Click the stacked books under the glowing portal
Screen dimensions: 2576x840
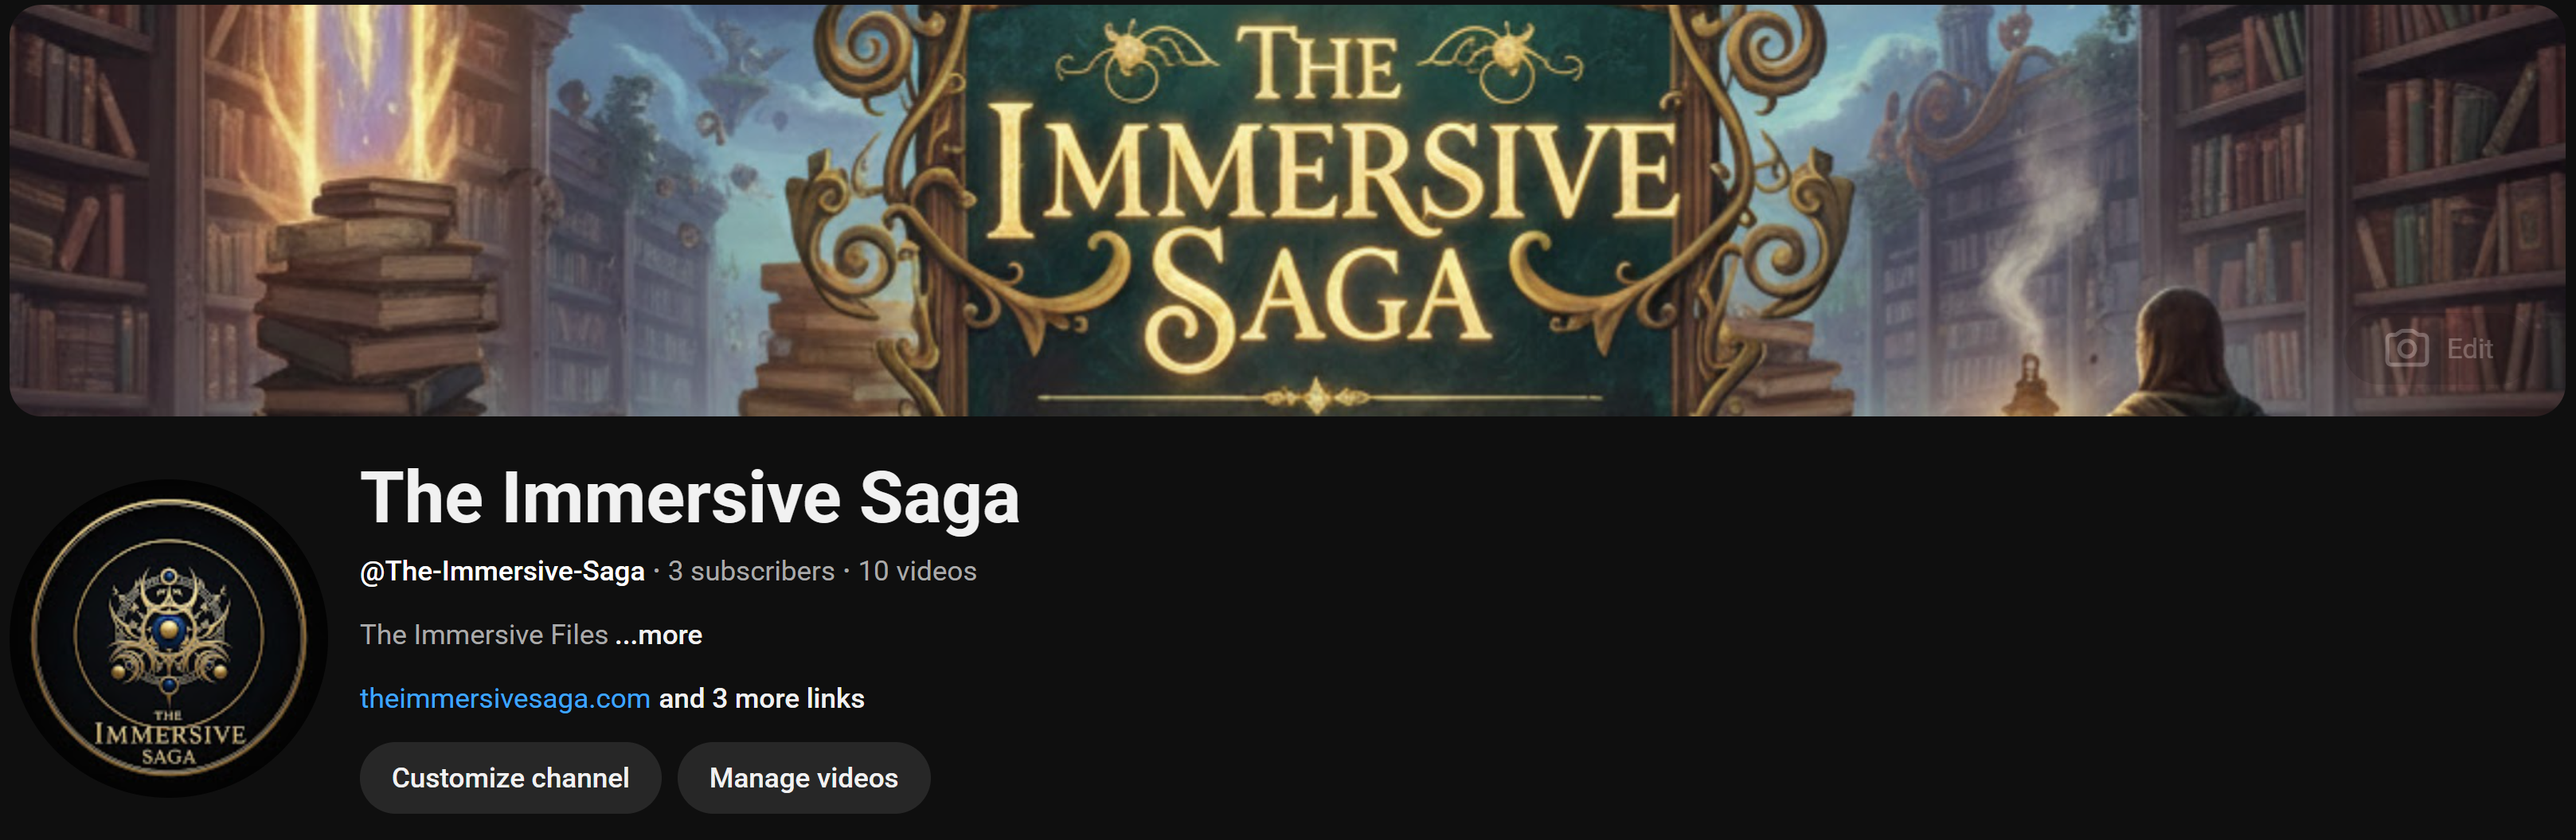[x=375, y=290]
